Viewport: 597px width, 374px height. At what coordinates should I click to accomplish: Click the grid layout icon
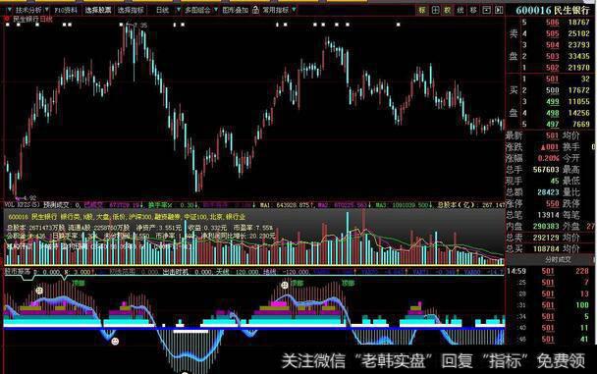(435, 10)
